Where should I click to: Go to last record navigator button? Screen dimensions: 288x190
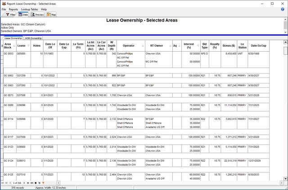(32, 183)
